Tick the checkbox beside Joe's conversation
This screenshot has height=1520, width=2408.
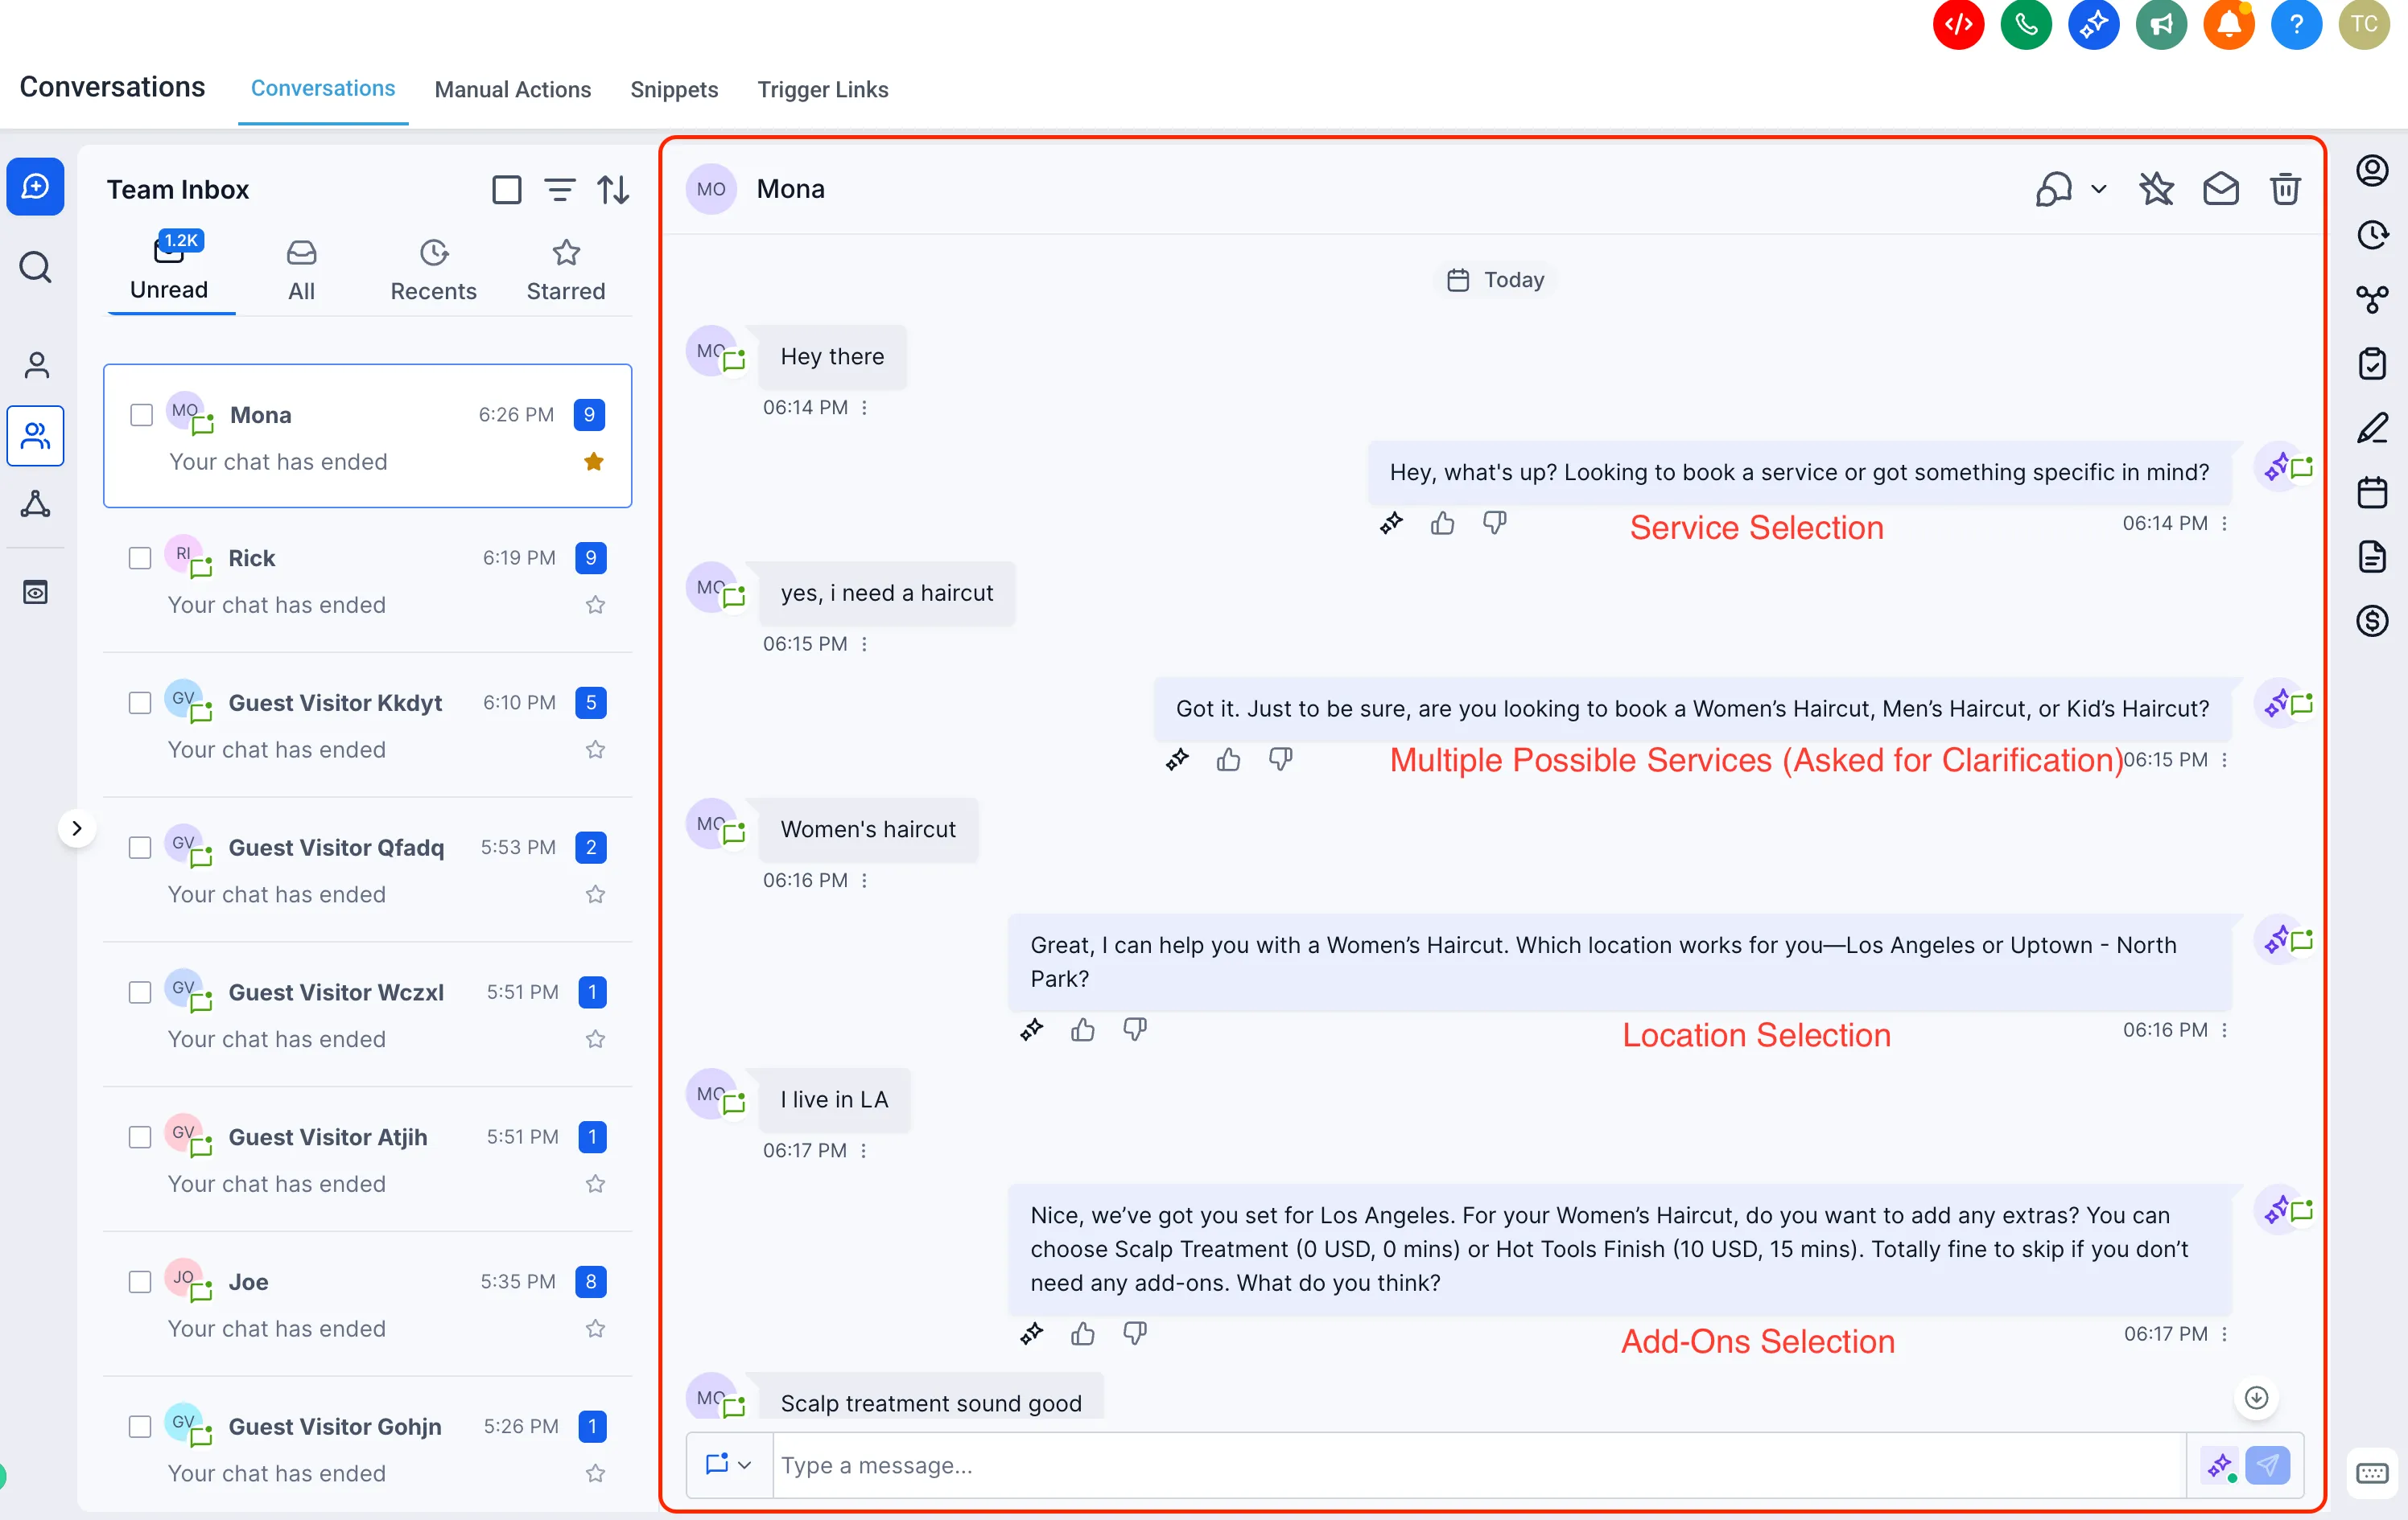click(140, 1281)
